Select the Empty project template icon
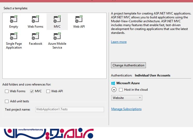Screen dimensions: 193x140 pyautogui.click(x=14, y=19)
